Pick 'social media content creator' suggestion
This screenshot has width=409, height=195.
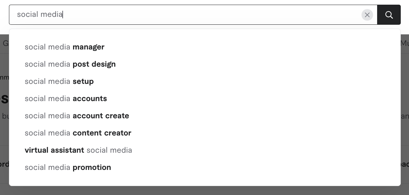coord(78,133)
